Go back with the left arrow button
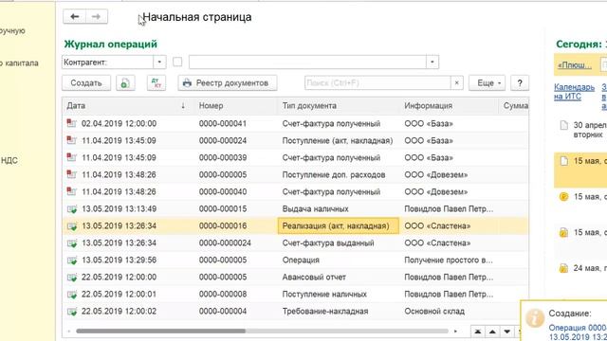The height and width of the screenshot is (341, 607). [75, 17]
